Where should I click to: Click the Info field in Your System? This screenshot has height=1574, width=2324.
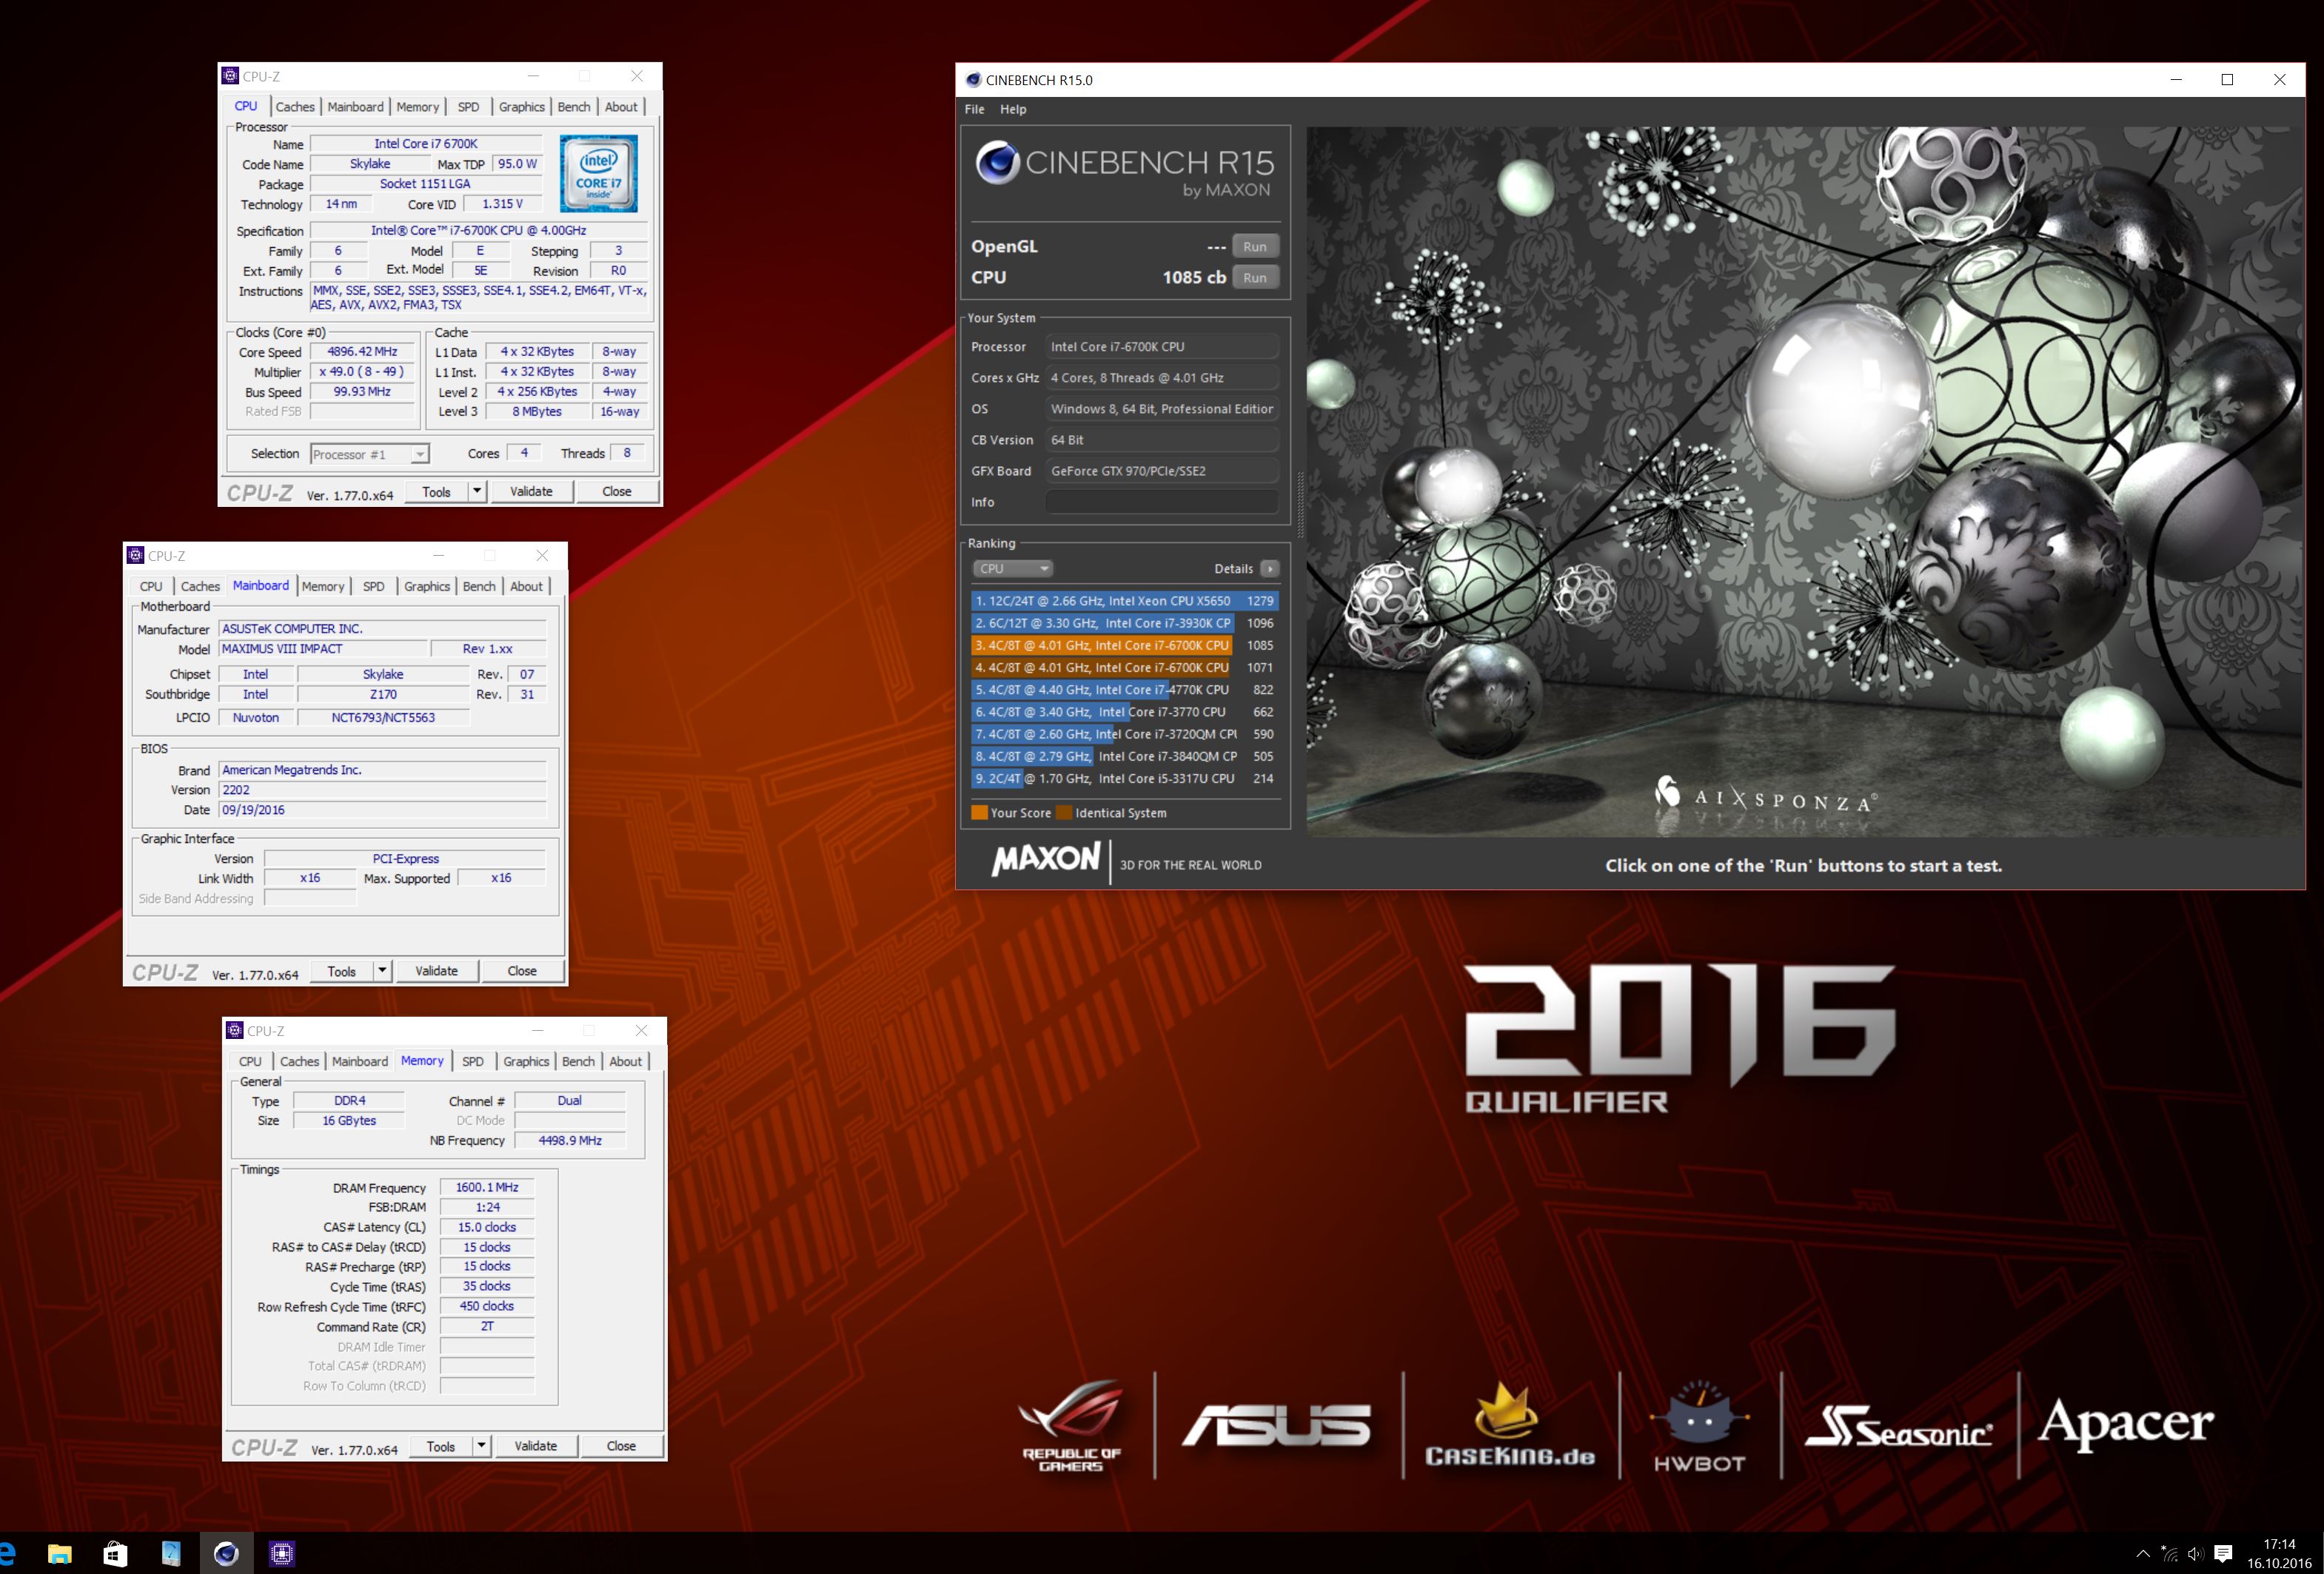click(1161, 502)
